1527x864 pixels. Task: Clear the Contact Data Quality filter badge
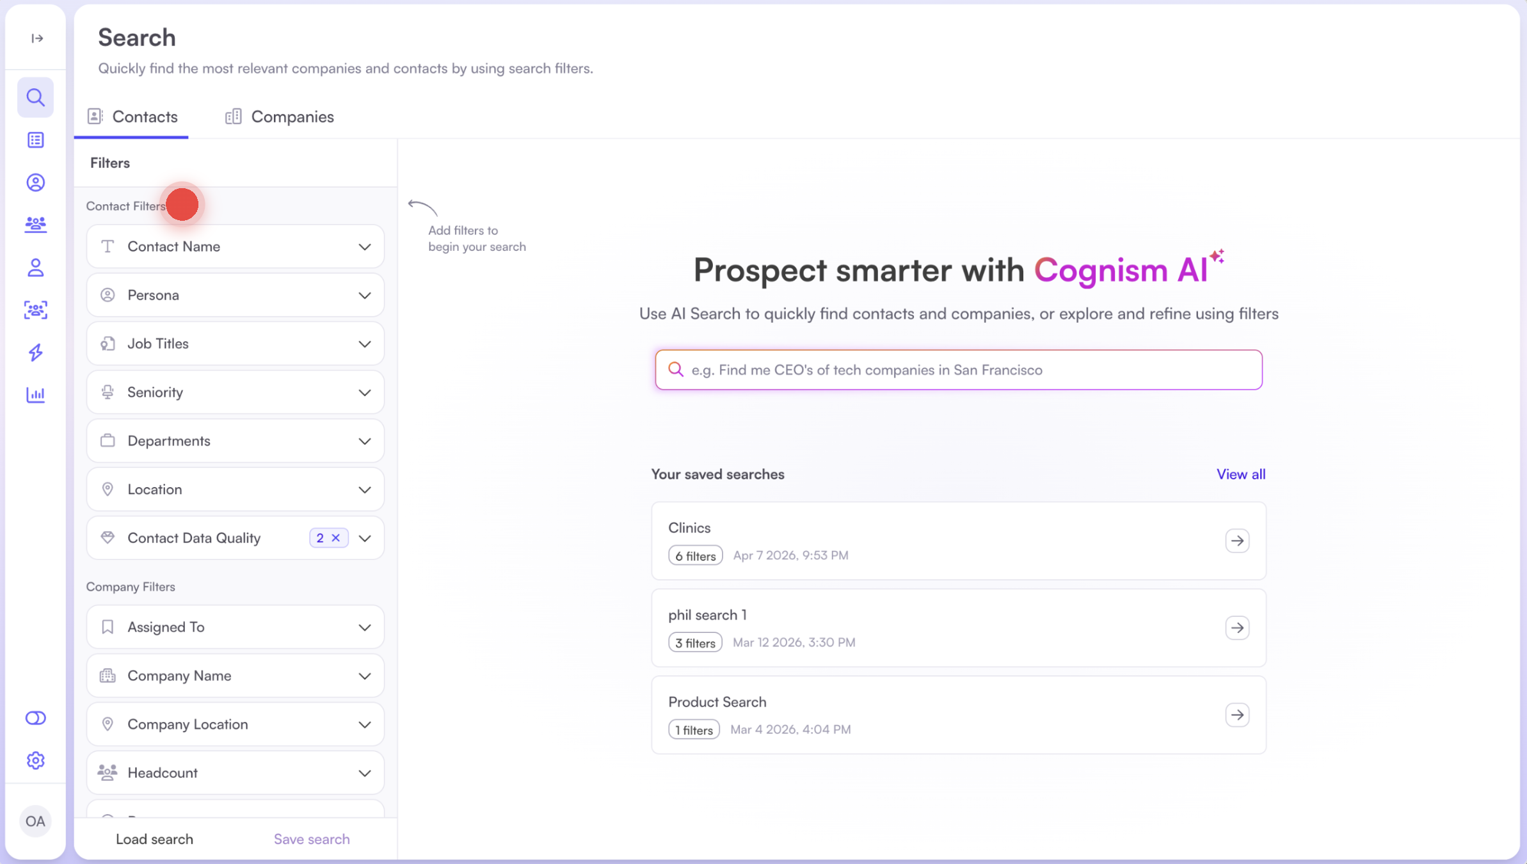336,538
